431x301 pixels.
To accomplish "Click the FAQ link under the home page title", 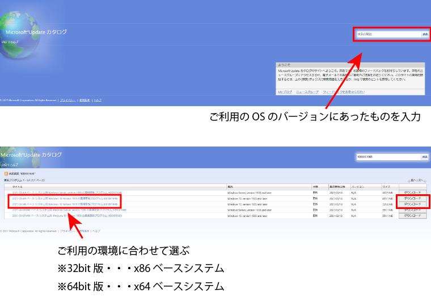I will pyautogui.click(x=4, y=42).
